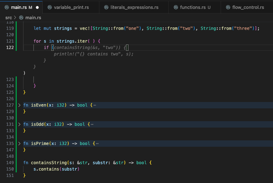
Task: Open the variable_print.rs tab
Action: click(71, 7)
